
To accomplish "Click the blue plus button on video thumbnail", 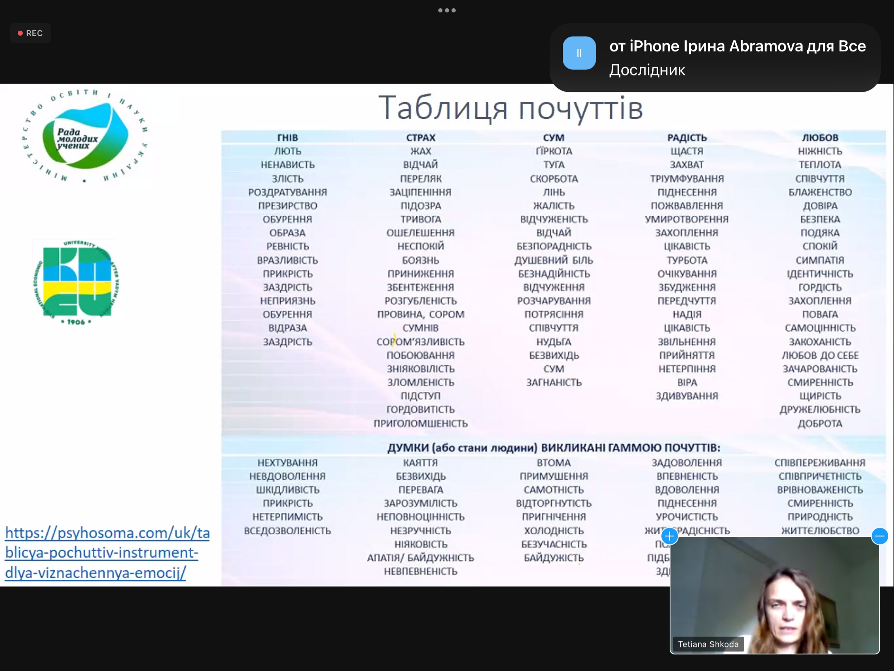I will 669,536.
